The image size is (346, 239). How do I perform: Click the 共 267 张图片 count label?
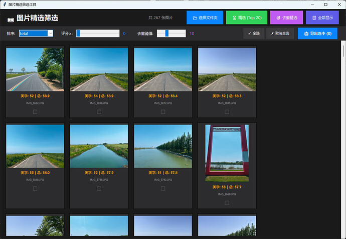pos(160,17)
